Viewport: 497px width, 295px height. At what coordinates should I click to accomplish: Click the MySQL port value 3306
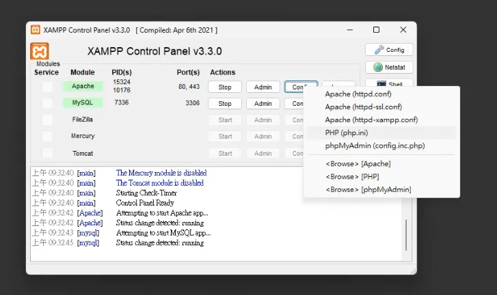pos(192,103)
